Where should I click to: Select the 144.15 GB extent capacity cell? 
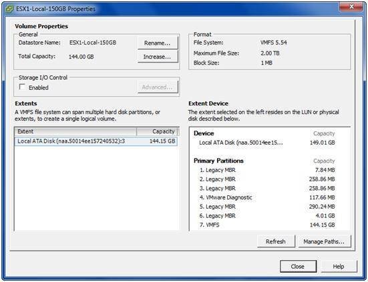[162, 141]
